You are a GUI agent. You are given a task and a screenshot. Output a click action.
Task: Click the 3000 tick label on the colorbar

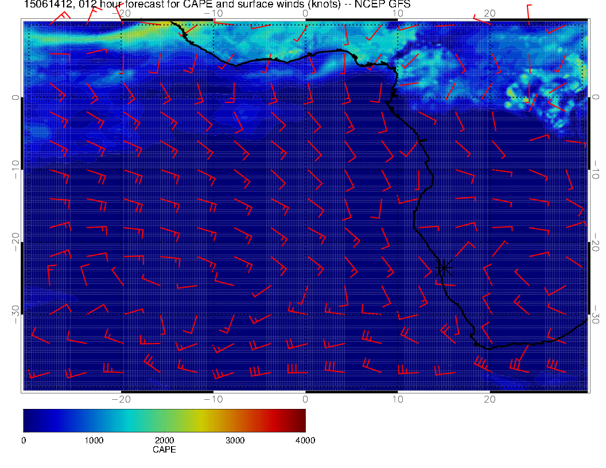(x=235, y=440)
